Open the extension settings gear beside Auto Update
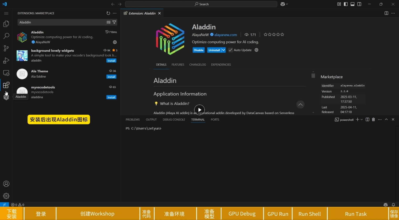399x220 pixels. [256, 50]
